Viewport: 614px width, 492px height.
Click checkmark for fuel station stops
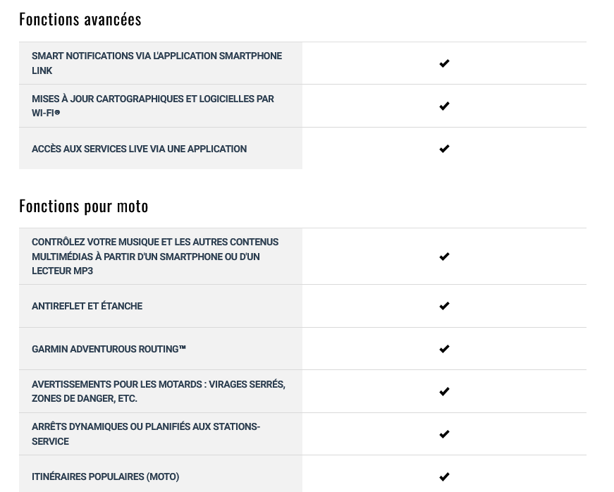444,434
